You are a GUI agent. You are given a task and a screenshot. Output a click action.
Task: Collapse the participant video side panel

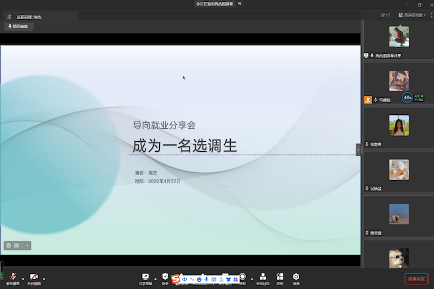(x=358, y=150)
